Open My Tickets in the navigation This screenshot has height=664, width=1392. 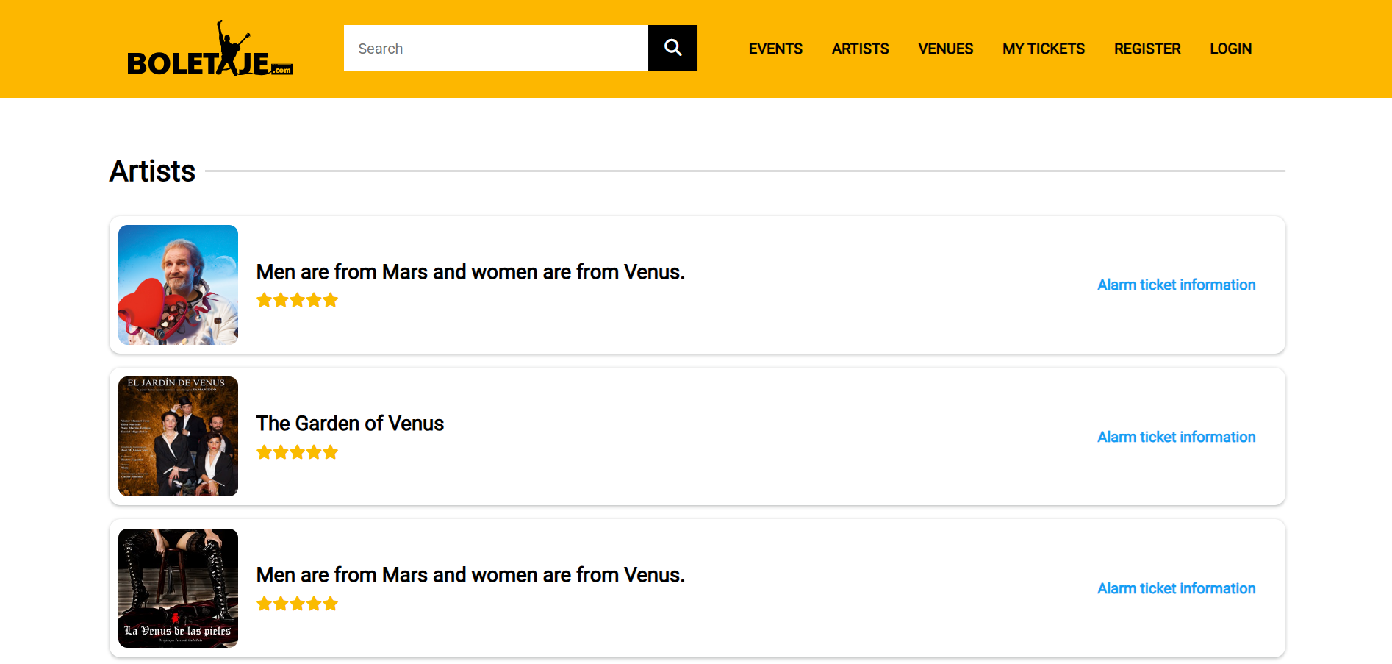click(x=1043, y=49)
